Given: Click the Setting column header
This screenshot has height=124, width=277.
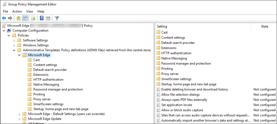Looking at the screenshot, I should click(162, 27).
